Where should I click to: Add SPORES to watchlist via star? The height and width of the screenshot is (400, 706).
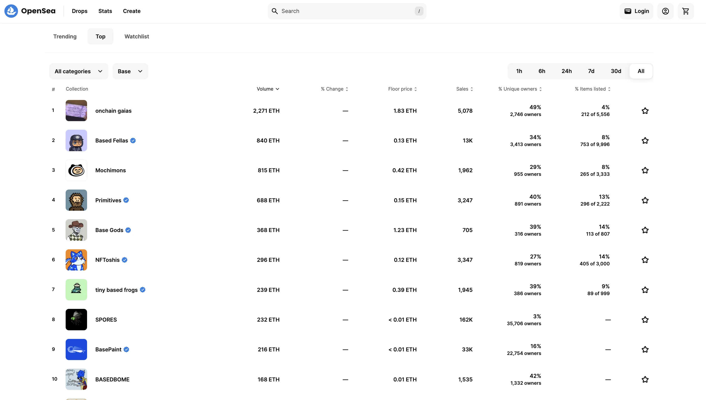click(x=645, y=320)
